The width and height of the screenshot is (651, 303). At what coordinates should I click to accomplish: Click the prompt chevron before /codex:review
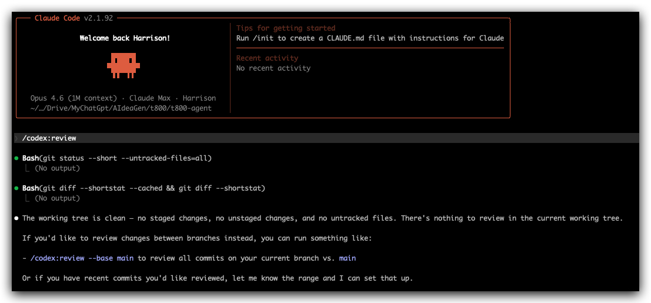pos(16,138)
